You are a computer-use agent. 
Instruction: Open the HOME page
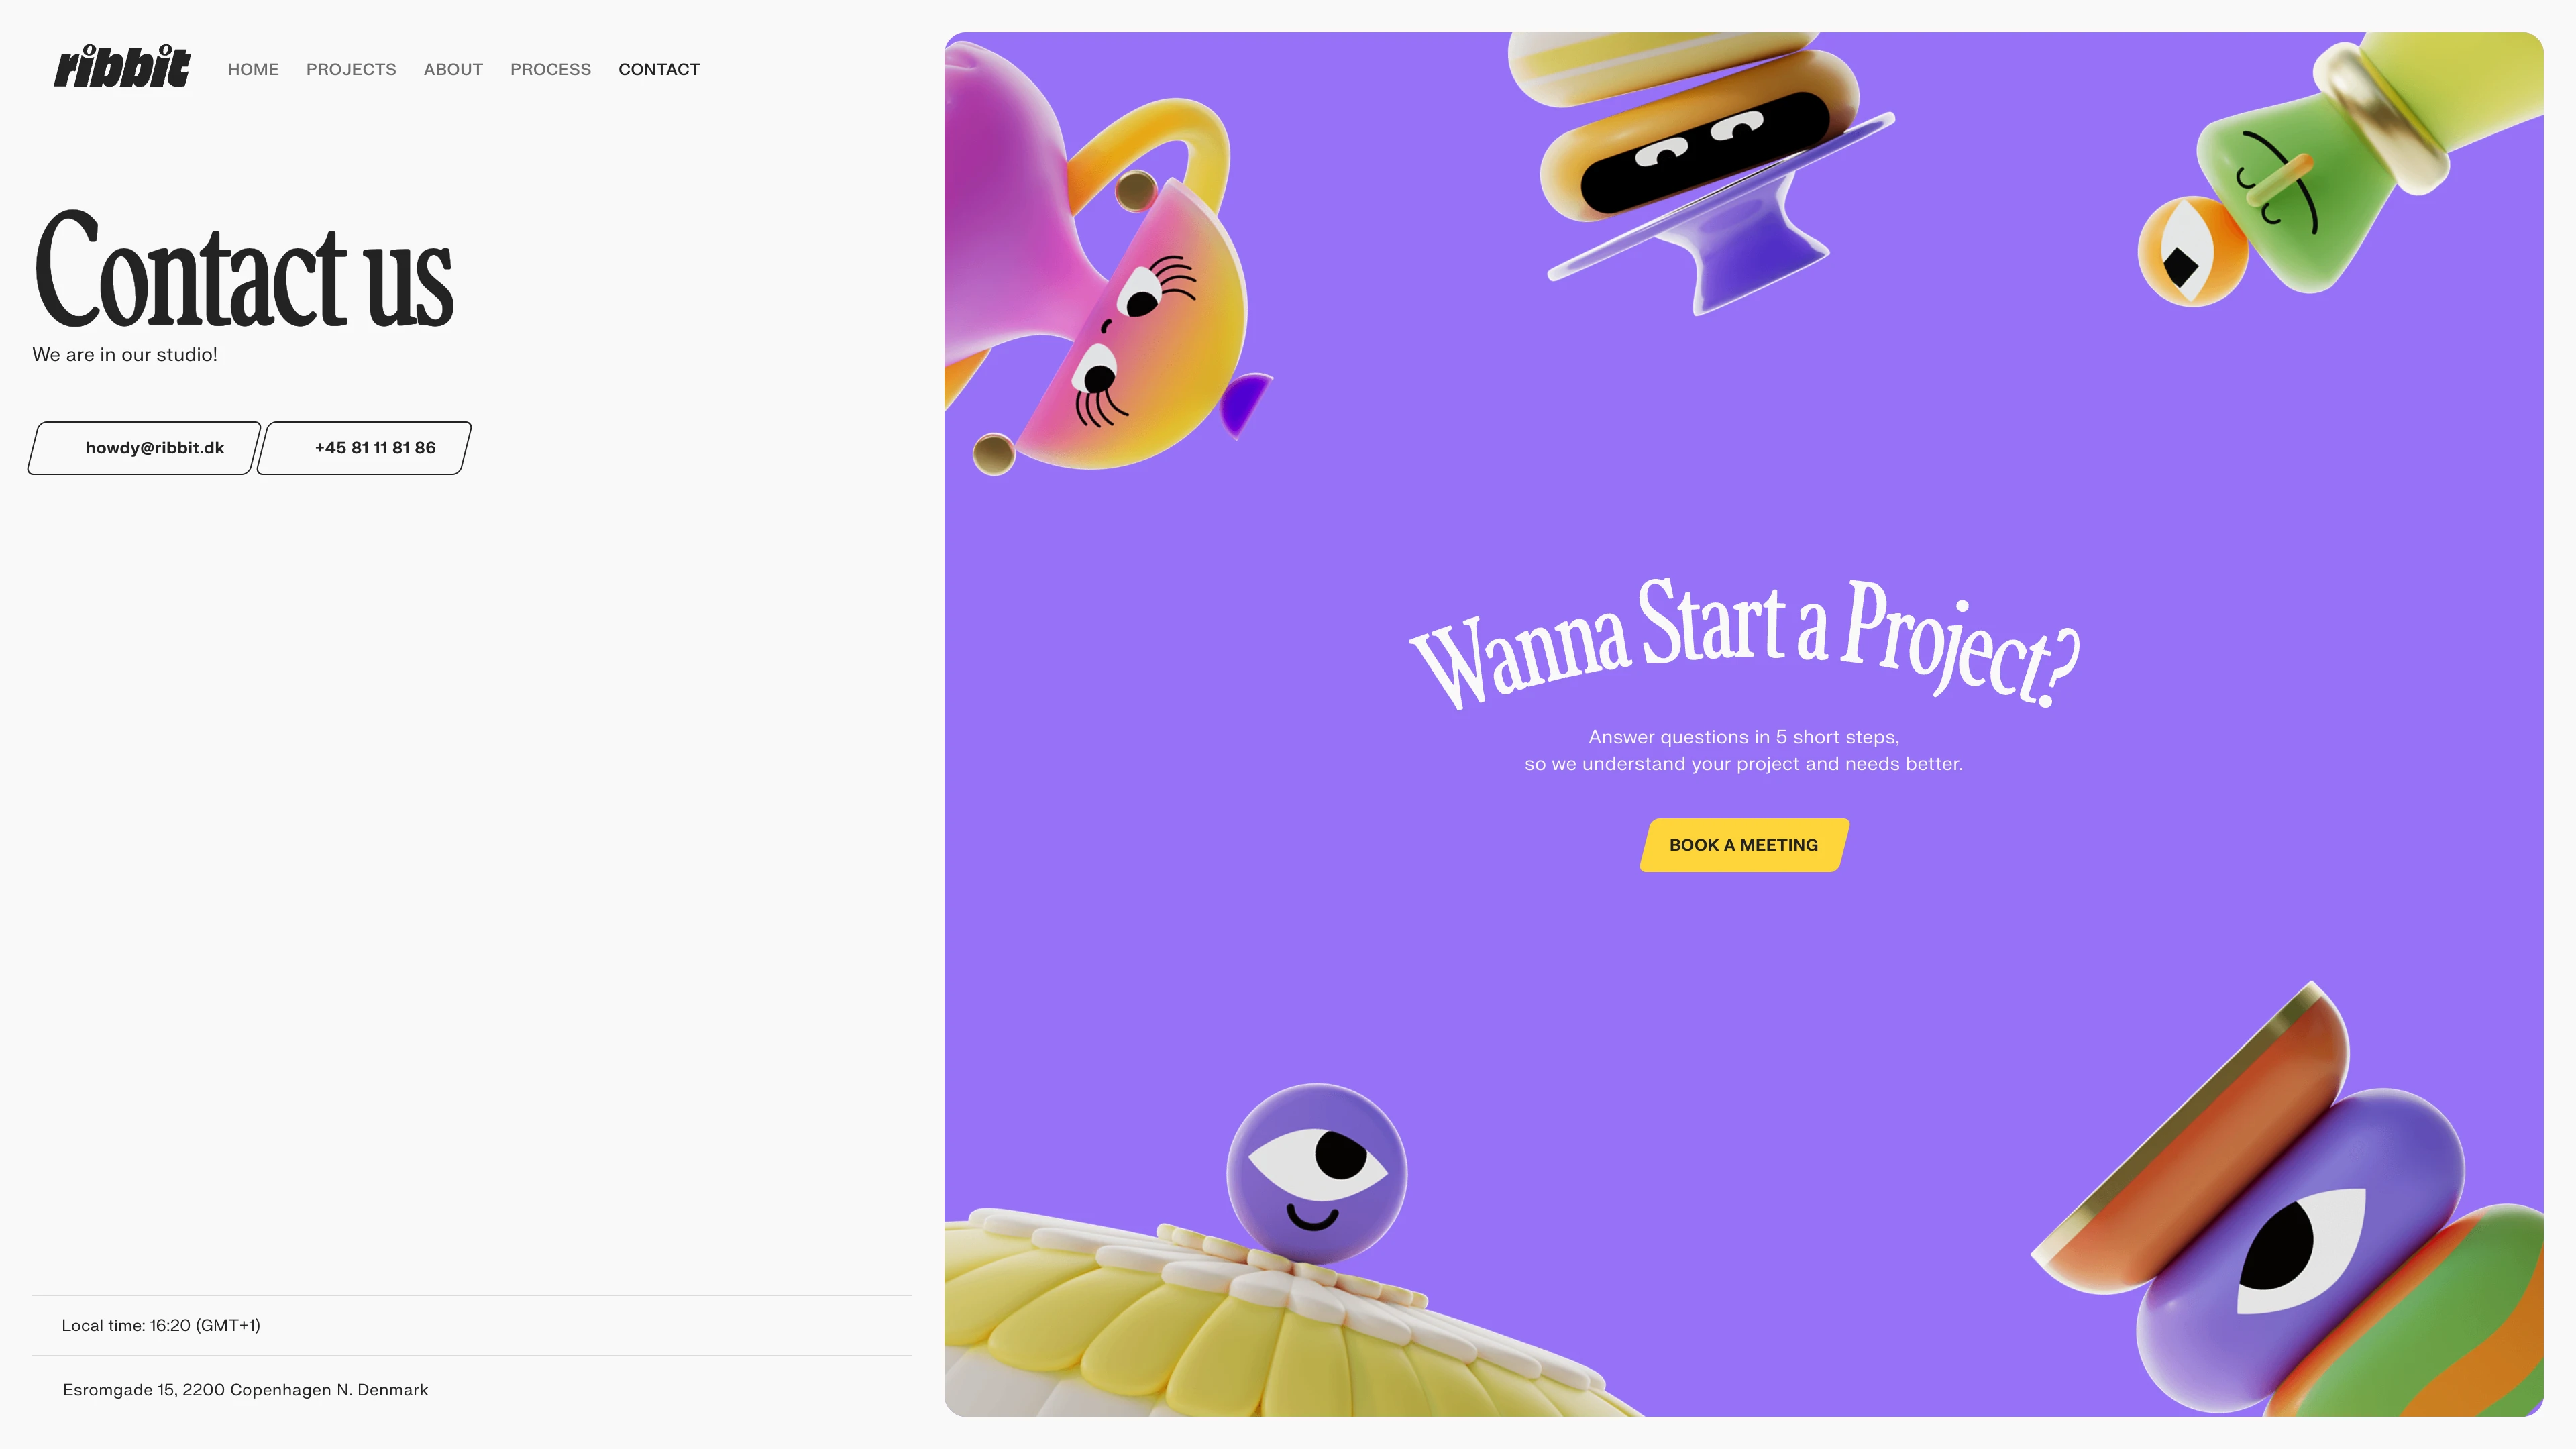(253, 69)
